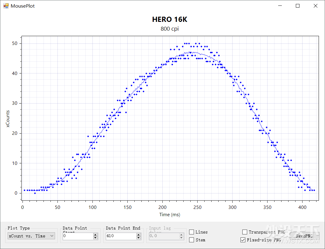Enable the Stem checkbox
This screenshot has height=249, width=325.
pyautogui.click(x=192, y=240)
